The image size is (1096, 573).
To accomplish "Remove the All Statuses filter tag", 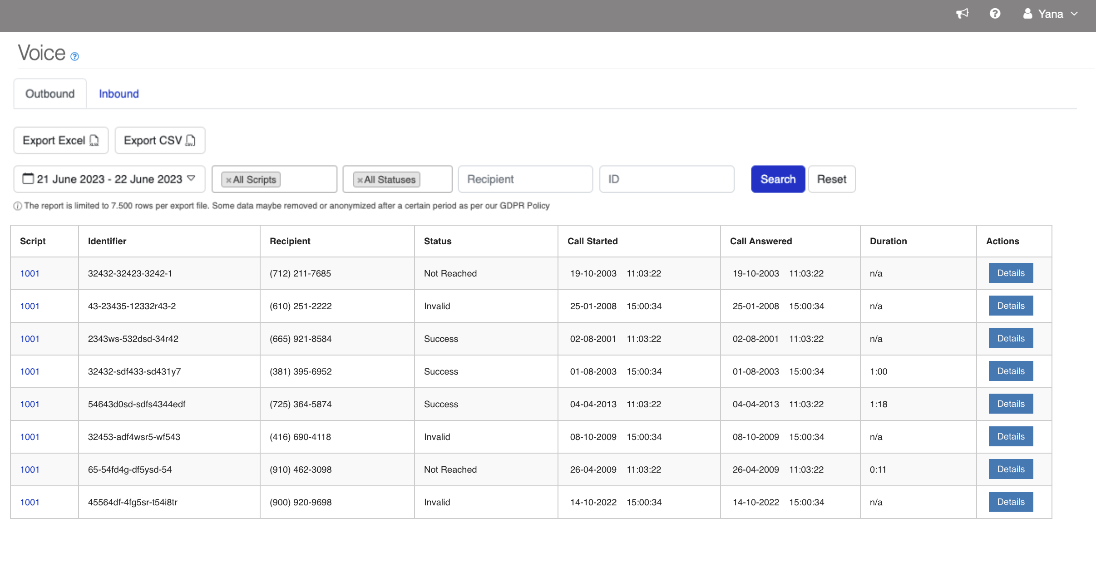I will (x=360, y=180).
